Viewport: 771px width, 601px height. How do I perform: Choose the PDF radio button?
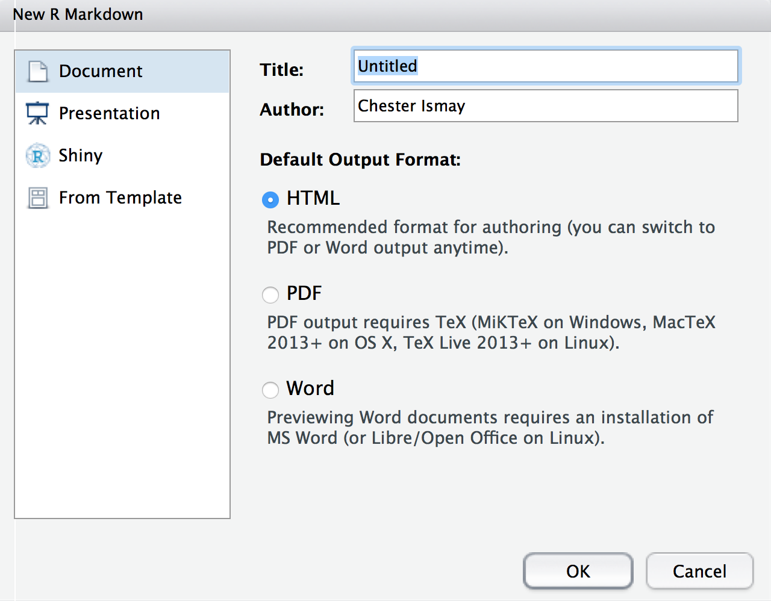coord(270,294)
